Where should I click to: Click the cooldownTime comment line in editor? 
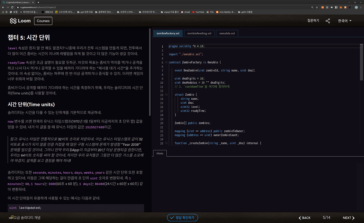[x=202, y=87]
